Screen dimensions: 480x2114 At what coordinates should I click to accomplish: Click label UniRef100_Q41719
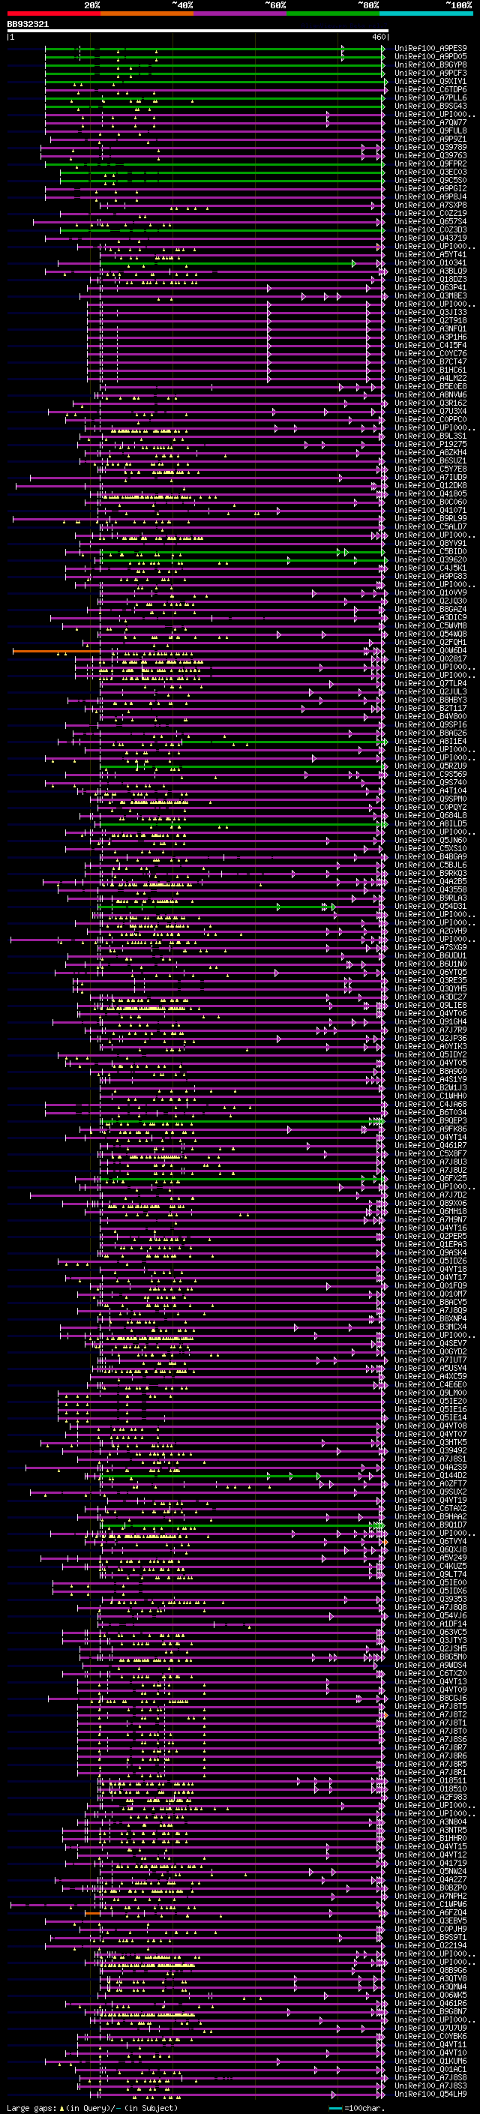click(x=430, y=1862)
